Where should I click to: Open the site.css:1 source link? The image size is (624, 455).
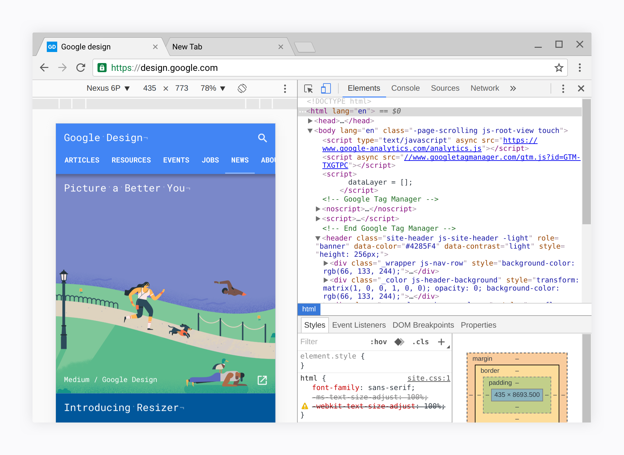428,378
